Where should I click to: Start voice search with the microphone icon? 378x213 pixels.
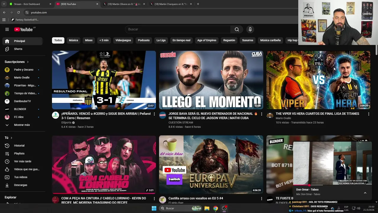pyautogui.click(x=250, y=29)
